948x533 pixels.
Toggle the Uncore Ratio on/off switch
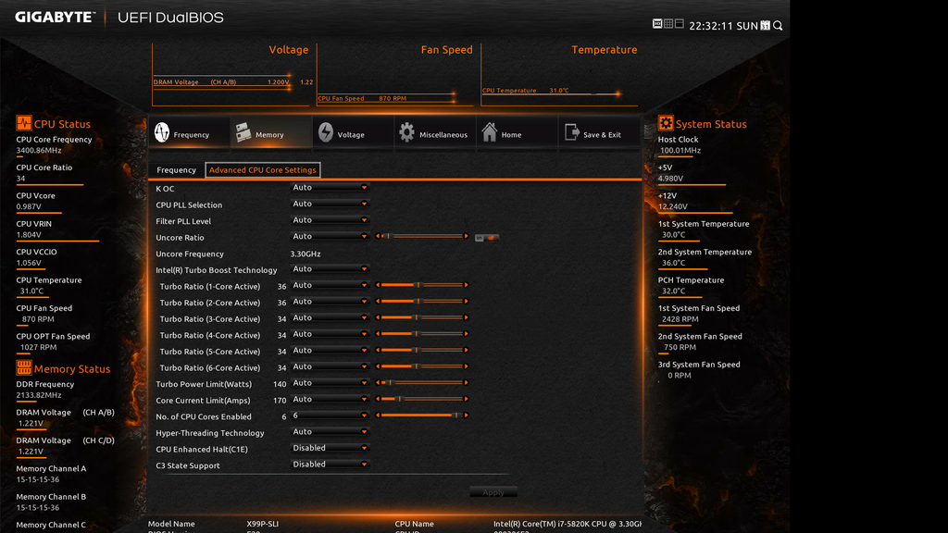coord(487,238)
